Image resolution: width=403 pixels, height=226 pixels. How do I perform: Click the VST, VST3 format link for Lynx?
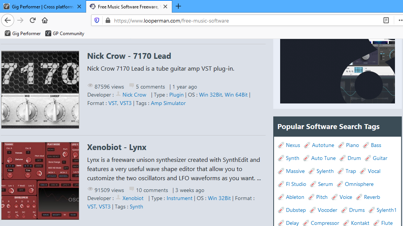99,207
